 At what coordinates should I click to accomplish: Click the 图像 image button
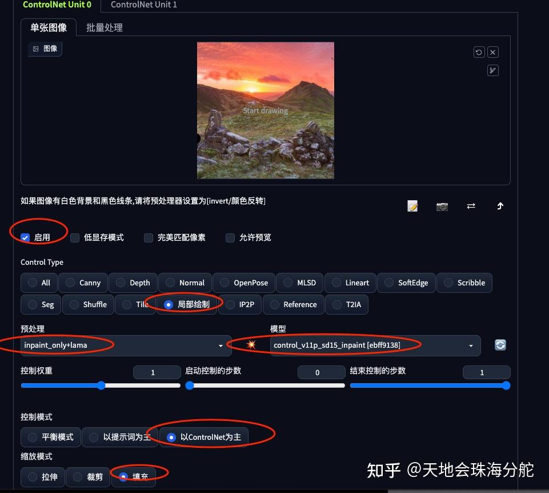pos(45,49)
